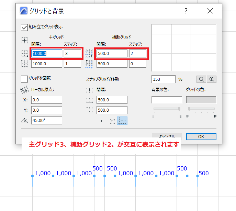236x211 pixels.
Task: Open the grid color (グリッドの色) swatch
Action: pyautogui.click(x=201, y=100)
